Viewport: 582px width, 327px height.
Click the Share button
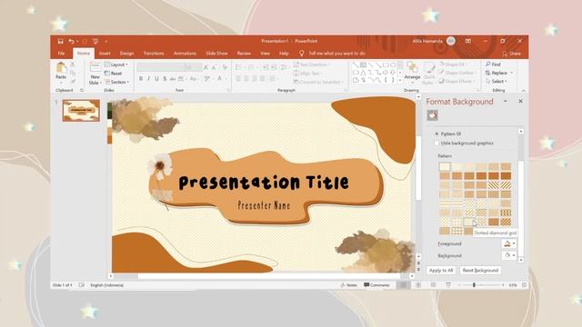click(x=512, y=54)
